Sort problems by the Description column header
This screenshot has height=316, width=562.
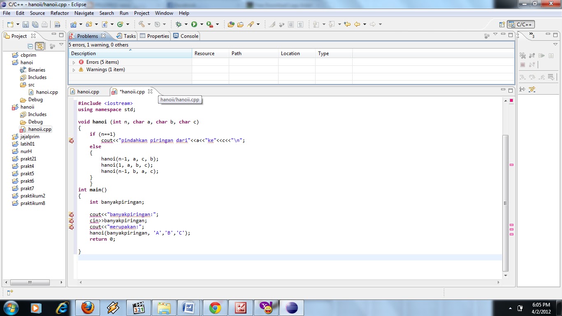83,53
